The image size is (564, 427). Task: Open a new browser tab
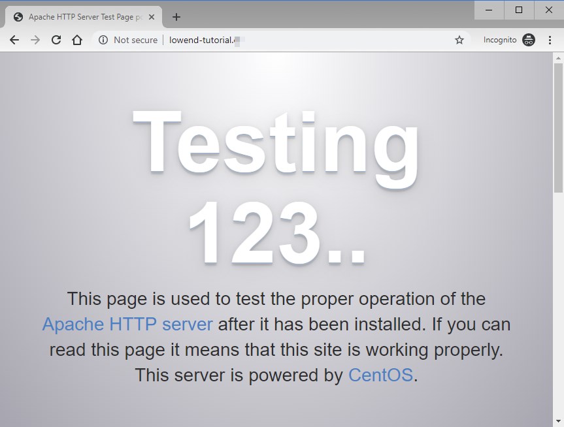coord(176,17)
